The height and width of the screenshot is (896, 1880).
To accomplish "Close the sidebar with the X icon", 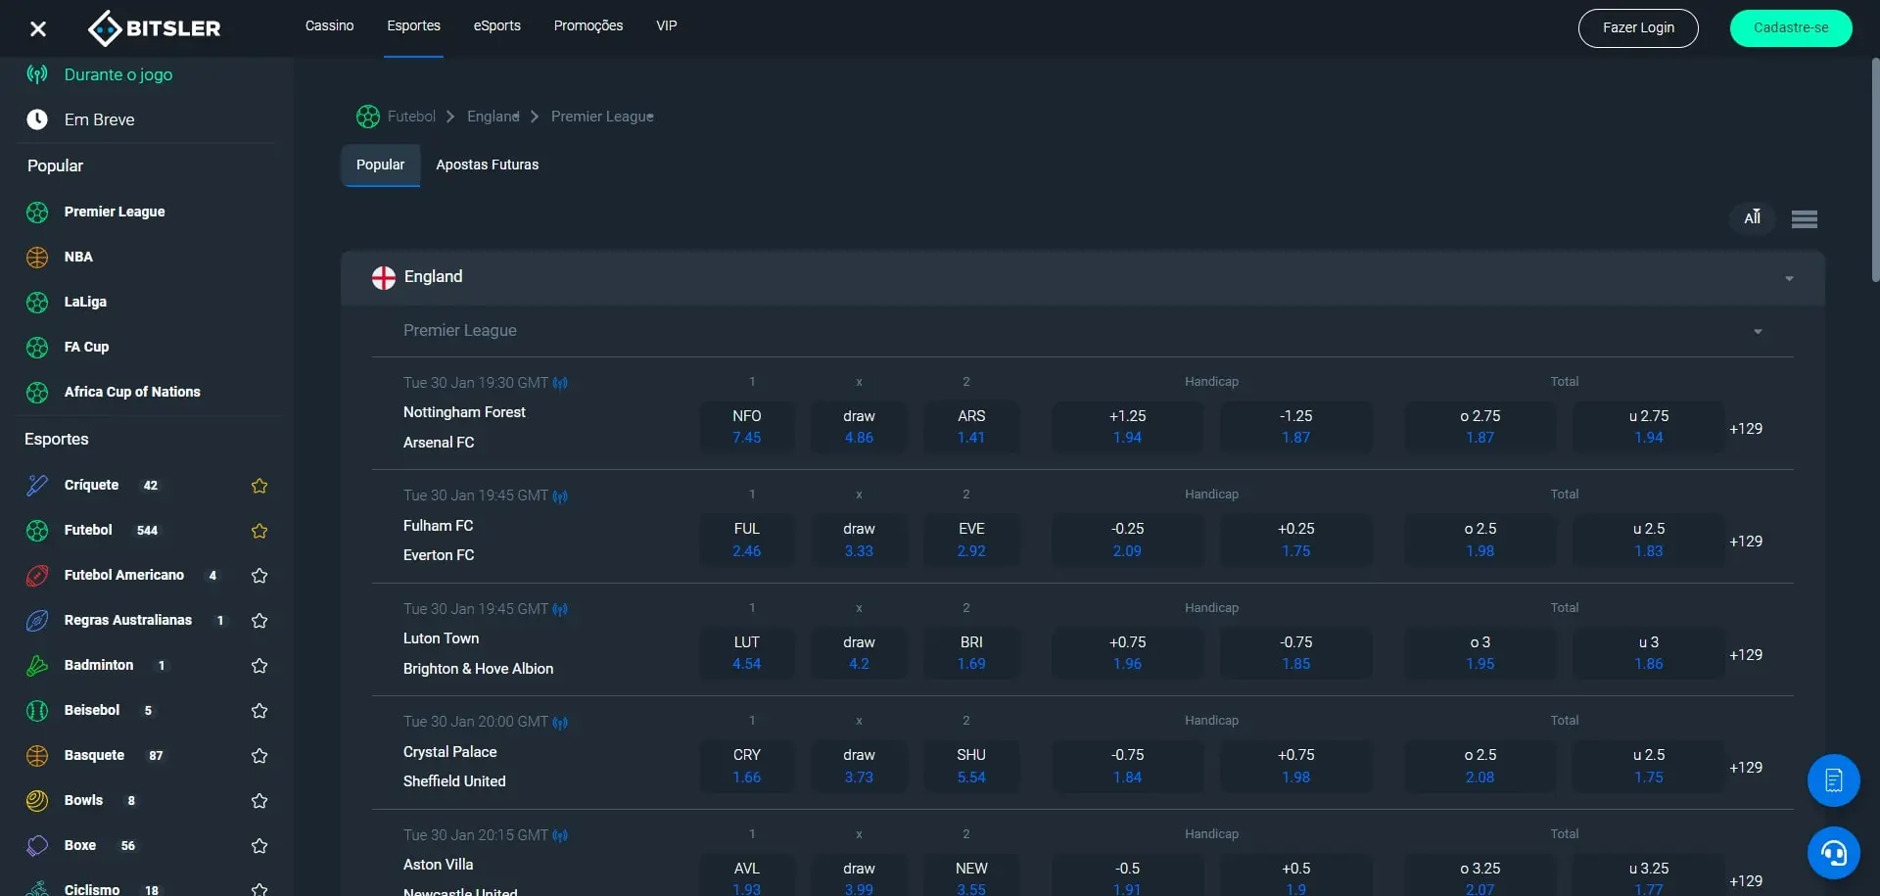I will 38,28.
